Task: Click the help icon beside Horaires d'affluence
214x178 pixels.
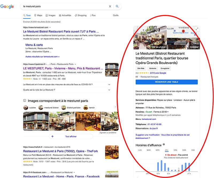Action: coord(164,145)
